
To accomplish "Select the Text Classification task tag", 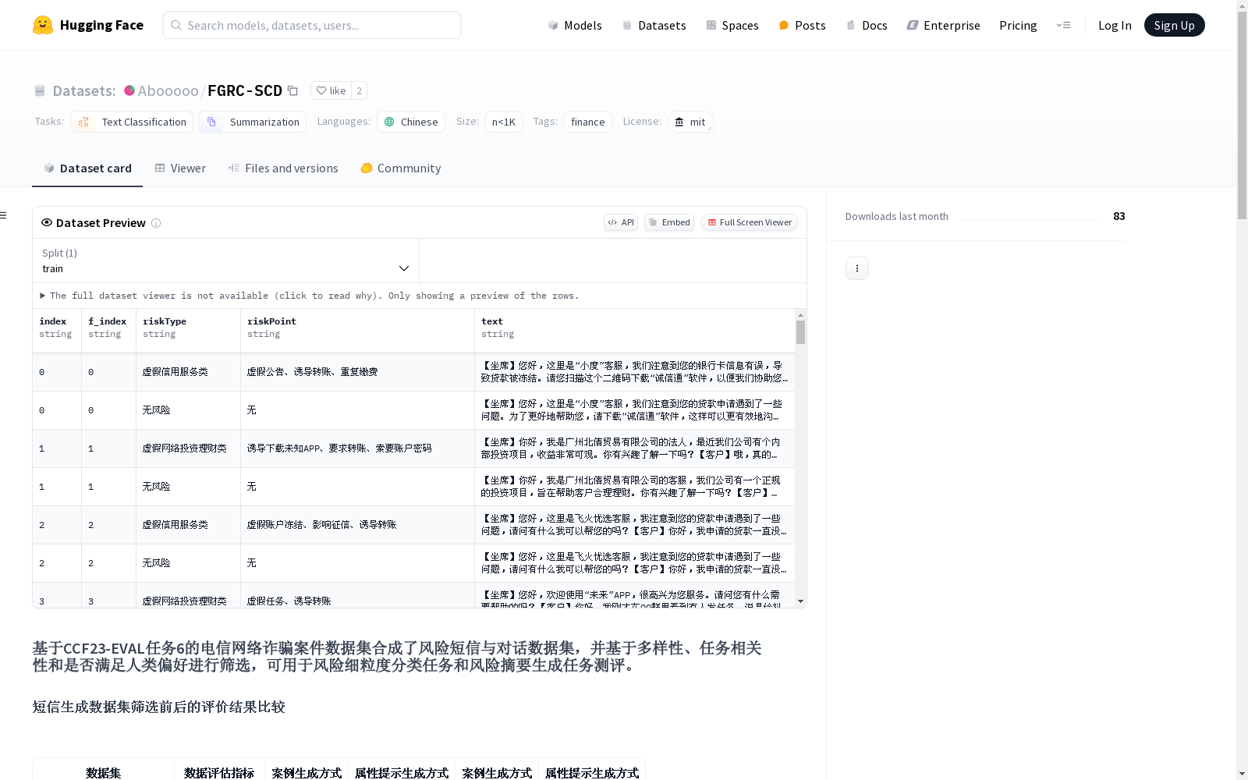I will 132,122.
